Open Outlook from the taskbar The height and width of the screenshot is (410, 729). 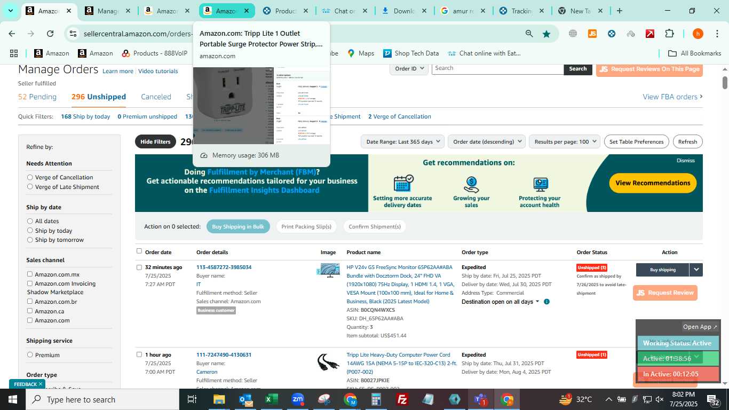pos(245,399)
